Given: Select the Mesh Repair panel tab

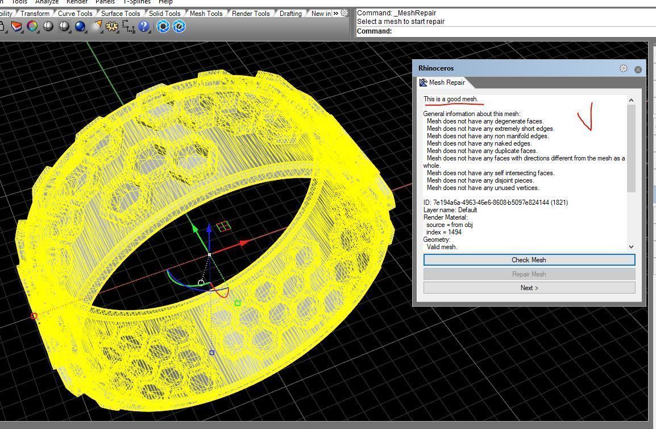Looking at the screenshot, I should pos(443,82).
